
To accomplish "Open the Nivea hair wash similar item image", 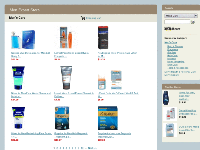I will 166,98.
